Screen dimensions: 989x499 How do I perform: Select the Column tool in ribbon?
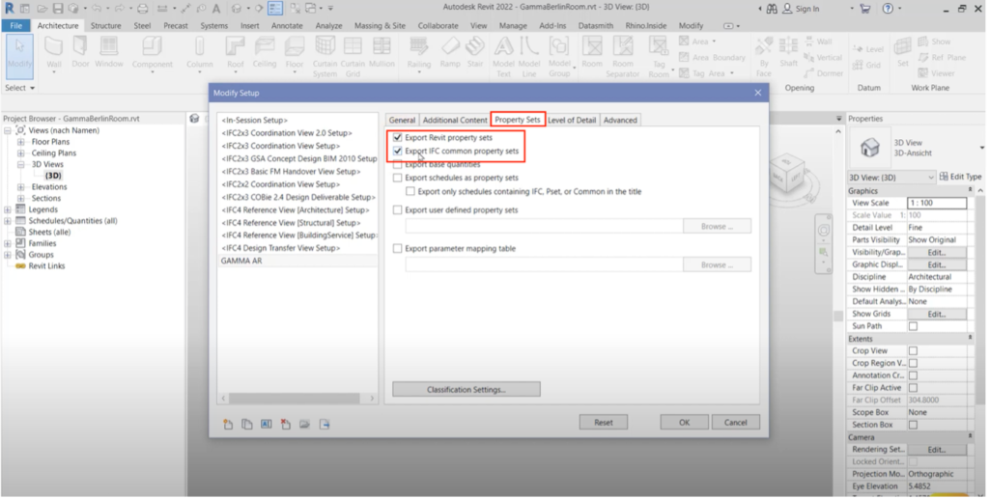coord(199,53)
